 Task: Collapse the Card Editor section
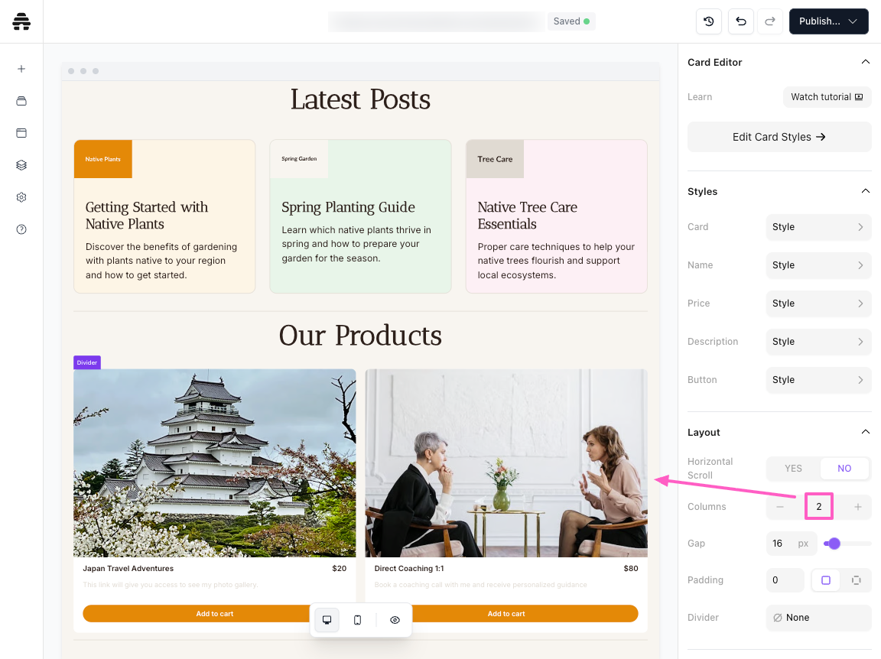tap(865, 62)
